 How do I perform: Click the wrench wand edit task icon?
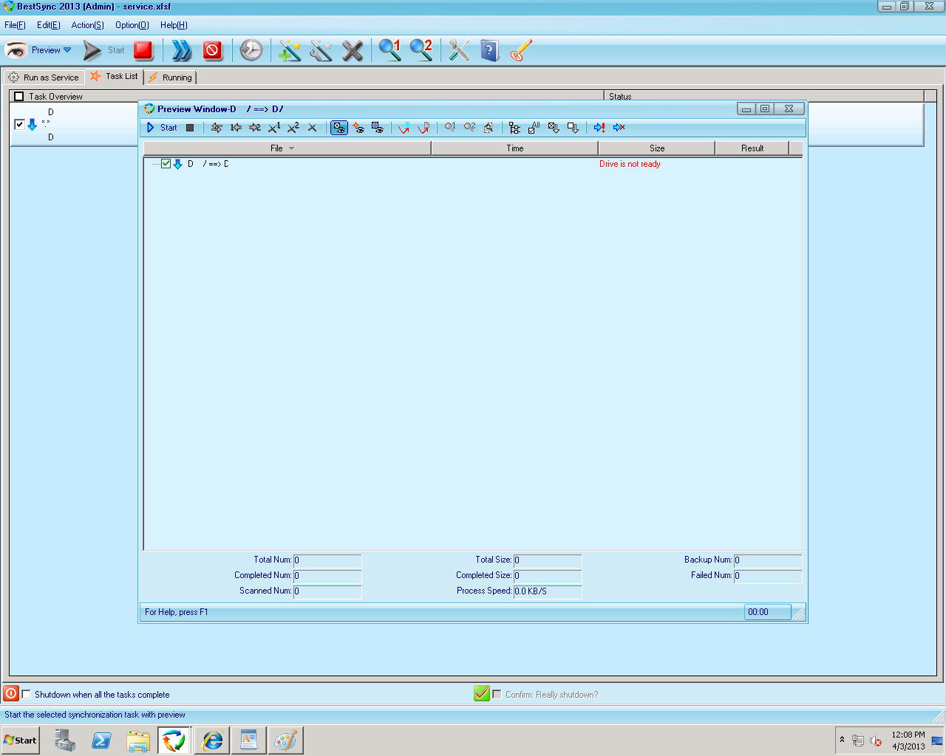tap(321, 50)
